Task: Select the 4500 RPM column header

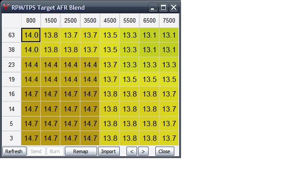Action: point(110,20)
